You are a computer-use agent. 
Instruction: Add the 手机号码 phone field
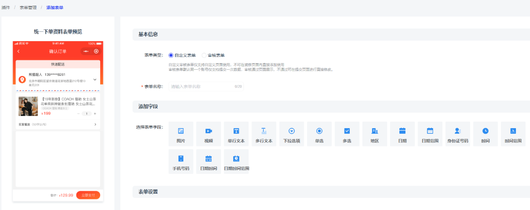(x=181, y=161)
